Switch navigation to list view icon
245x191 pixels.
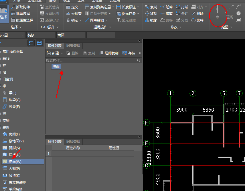tap(31, 43)
